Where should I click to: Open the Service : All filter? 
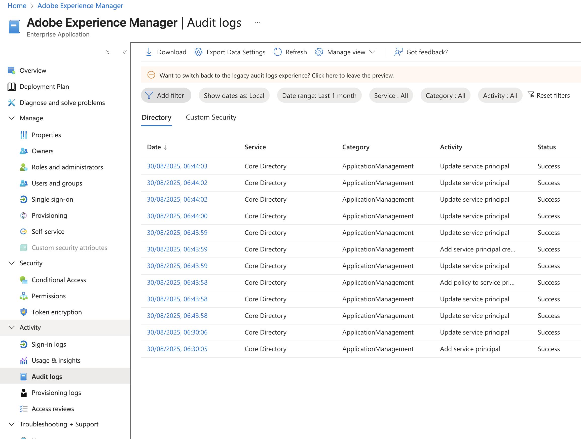pyautogui.click(x=391, y=95)
